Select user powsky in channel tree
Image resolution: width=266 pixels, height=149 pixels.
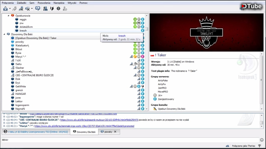coord(20,42)
